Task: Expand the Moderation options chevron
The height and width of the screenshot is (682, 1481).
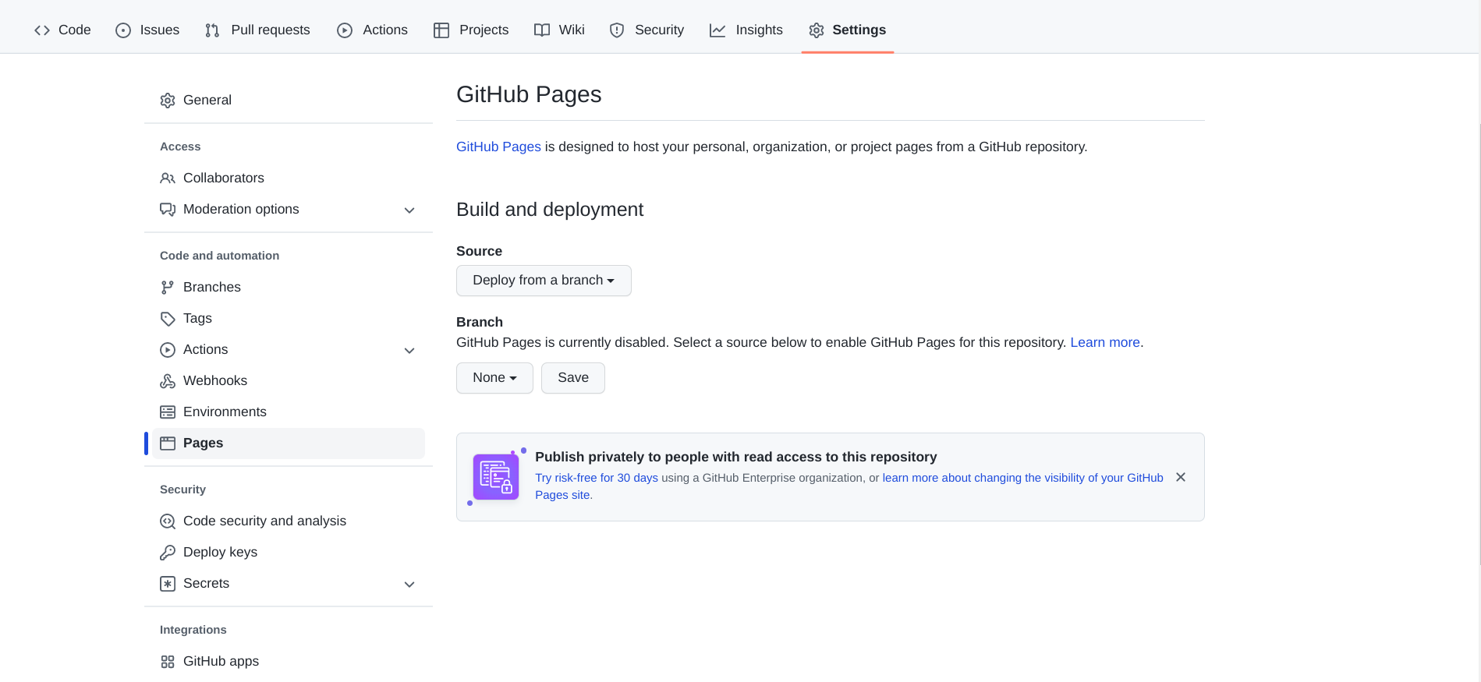Action: click(x=409, y=210)
